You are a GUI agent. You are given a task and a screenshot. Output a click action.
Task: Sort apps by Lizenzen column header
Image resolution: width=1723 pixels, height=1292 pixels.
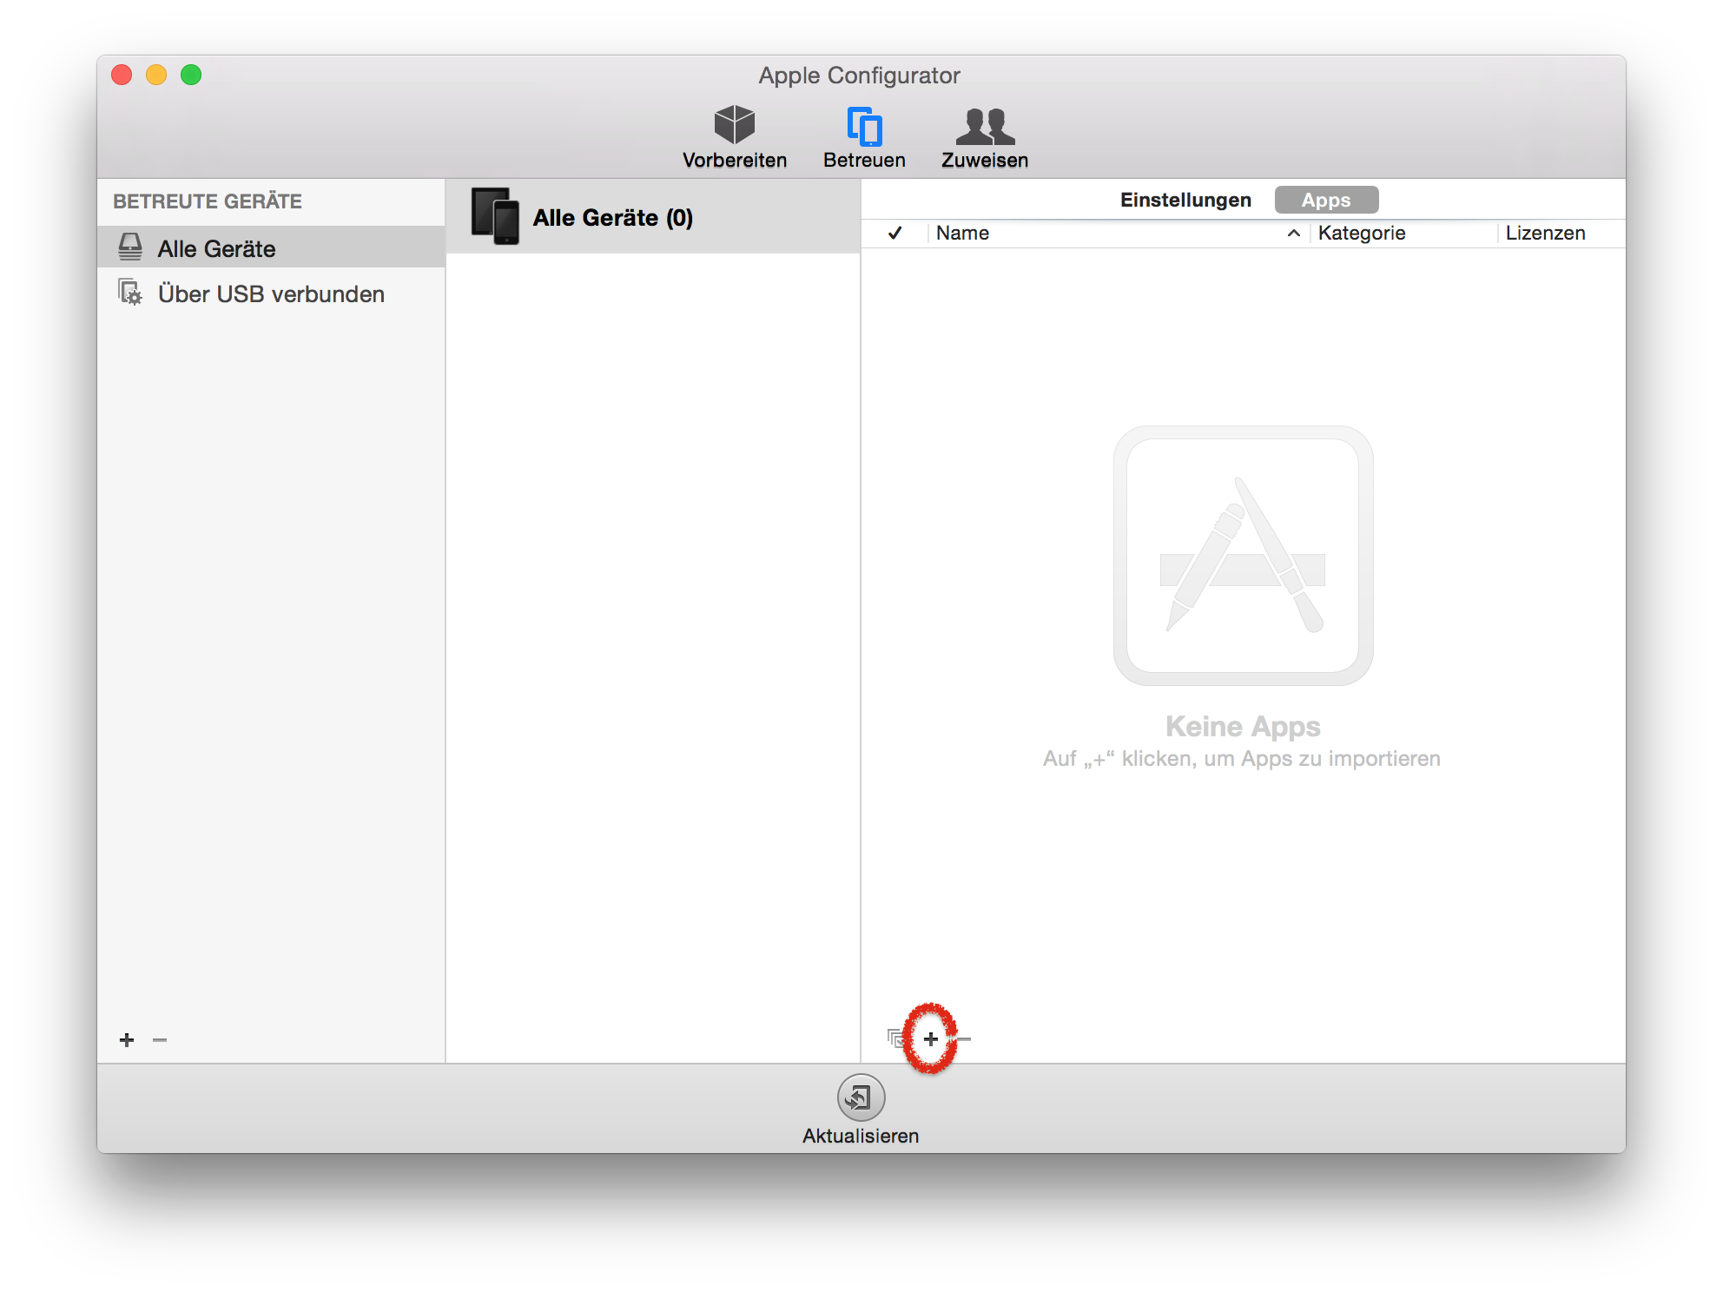tap(1561, 233)
